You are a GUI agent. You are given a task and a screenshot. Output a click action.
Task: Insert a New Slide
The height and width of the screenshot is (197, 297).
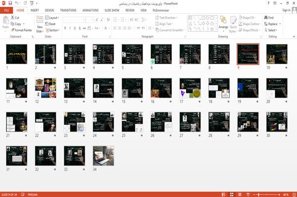(x=40, y=25)
